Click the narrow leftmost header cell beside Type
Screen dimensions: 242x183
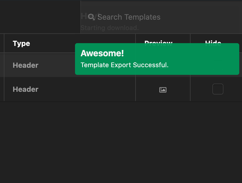[2, 43]
